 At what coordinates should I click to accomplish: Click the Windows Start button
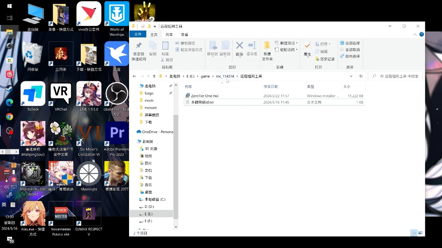(9, 6)
